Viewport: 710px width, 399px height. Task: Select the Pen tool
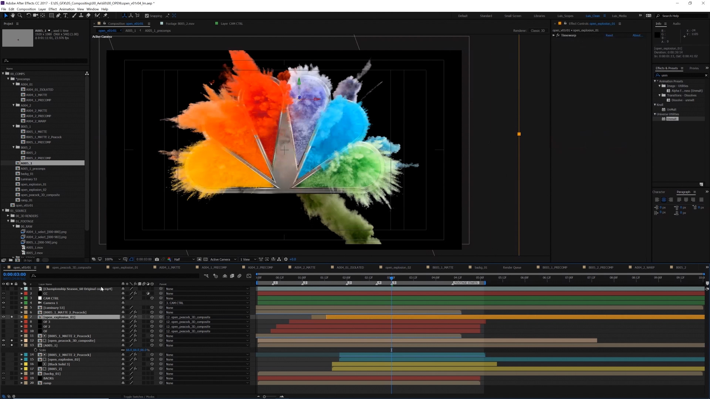(58, 16)
